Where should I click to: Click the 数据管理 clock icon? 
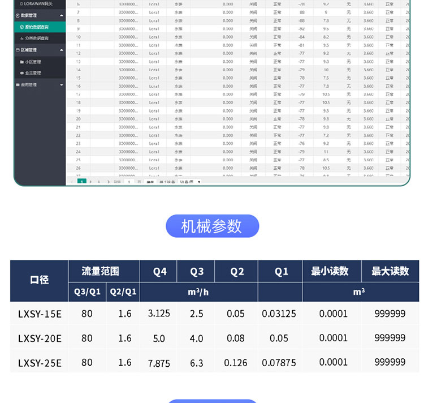(17, 16)
